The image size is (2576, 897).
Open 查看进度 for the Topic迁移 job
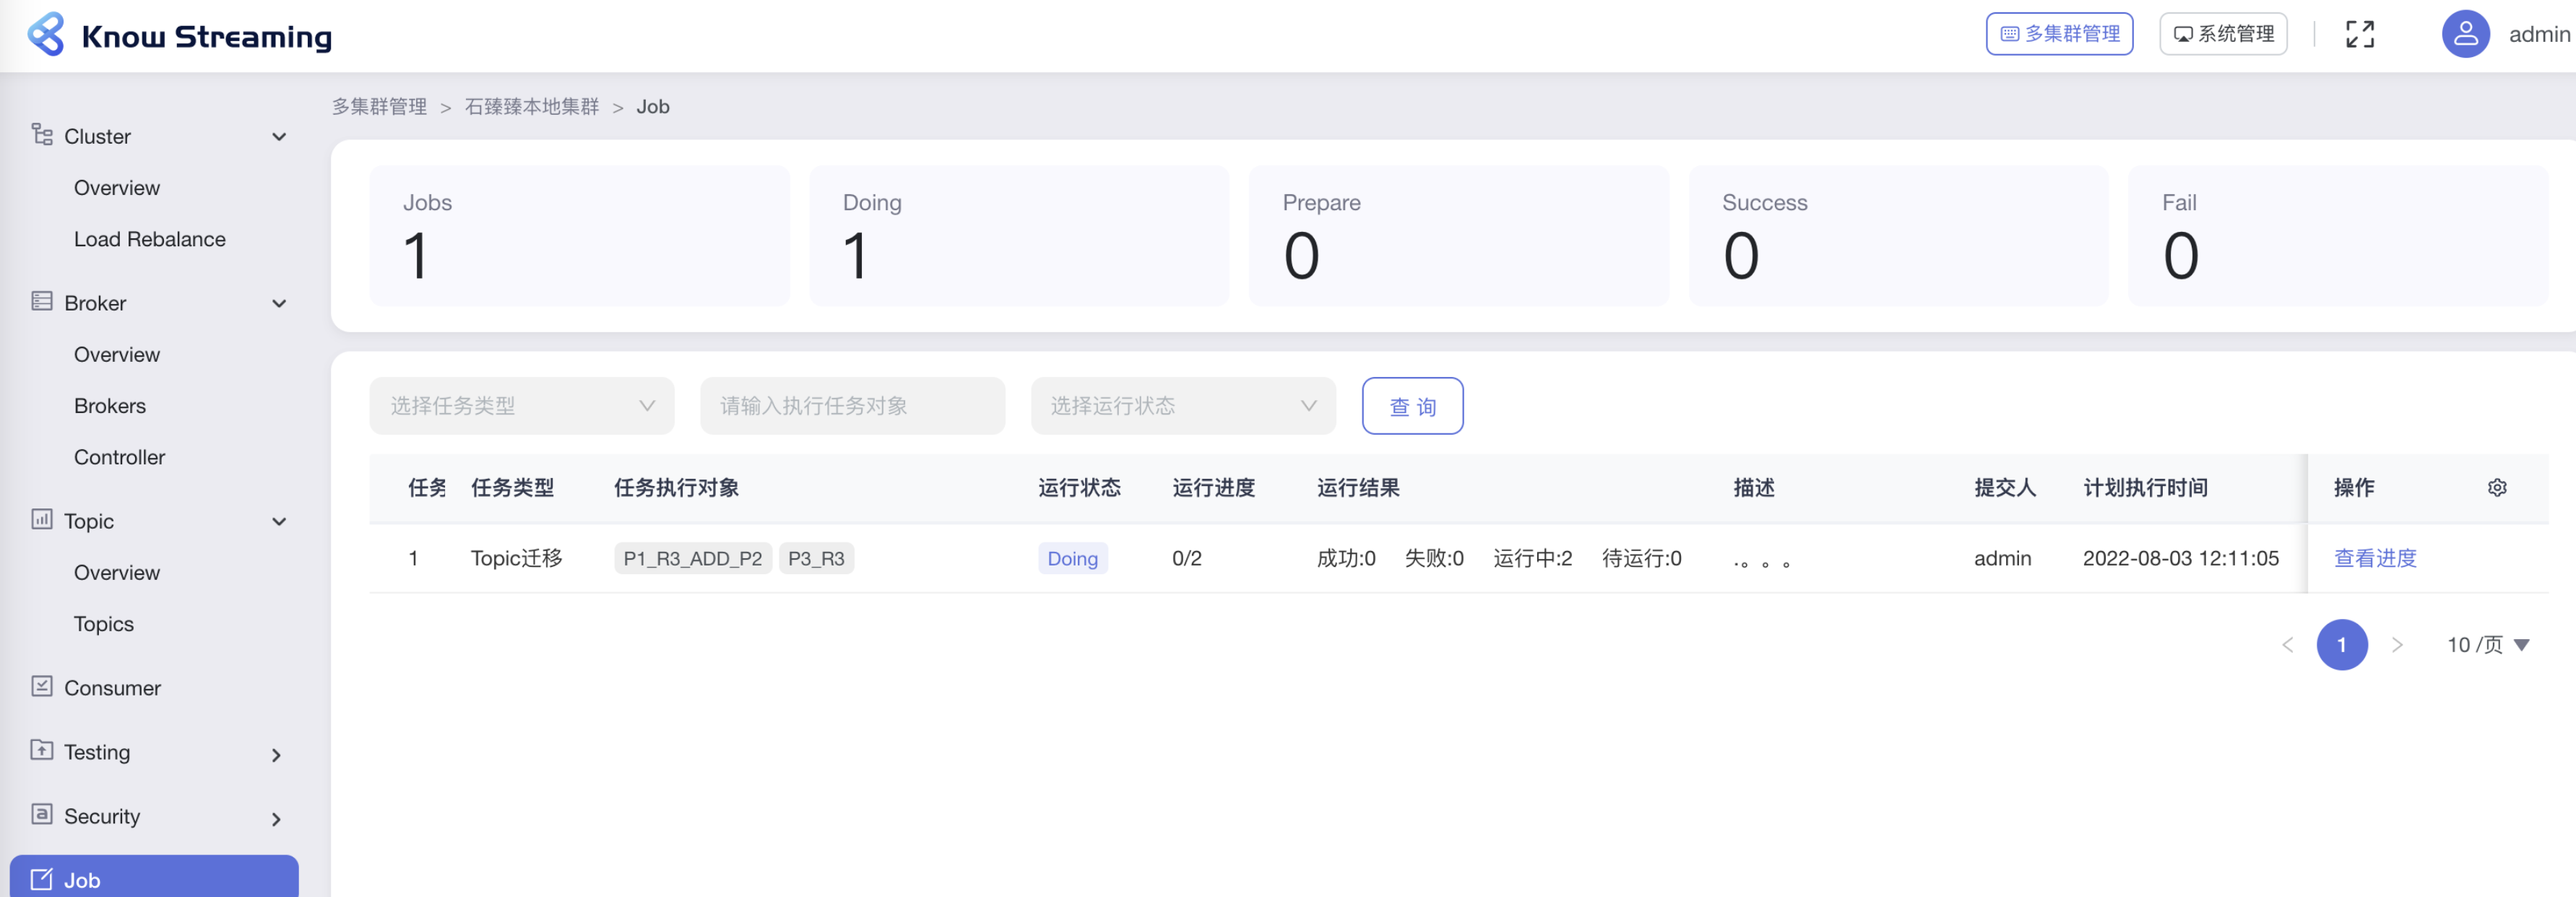[2374, 558]
